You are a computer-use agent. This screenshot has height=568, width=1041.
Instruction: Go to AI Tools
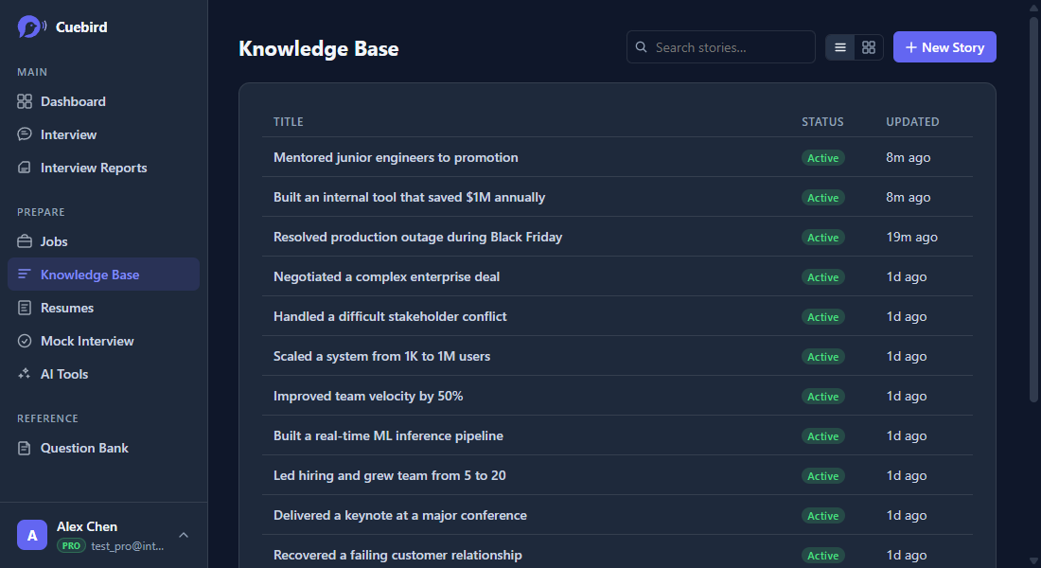tap(103, 374)
